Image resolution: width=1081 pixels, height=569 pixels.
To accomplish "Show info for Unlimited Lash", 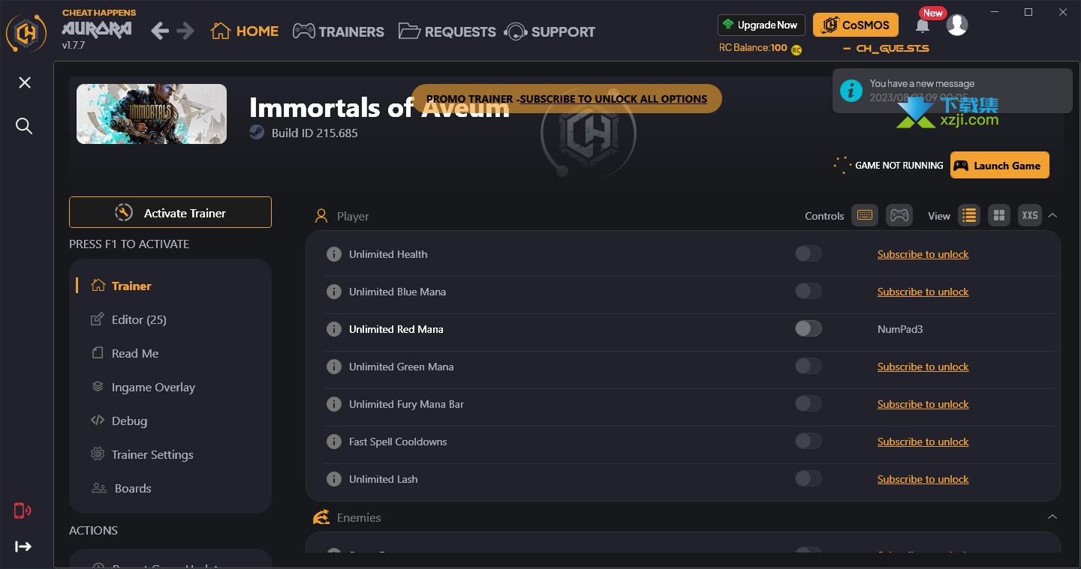I will pyautogui.click(x=334, y=479).
